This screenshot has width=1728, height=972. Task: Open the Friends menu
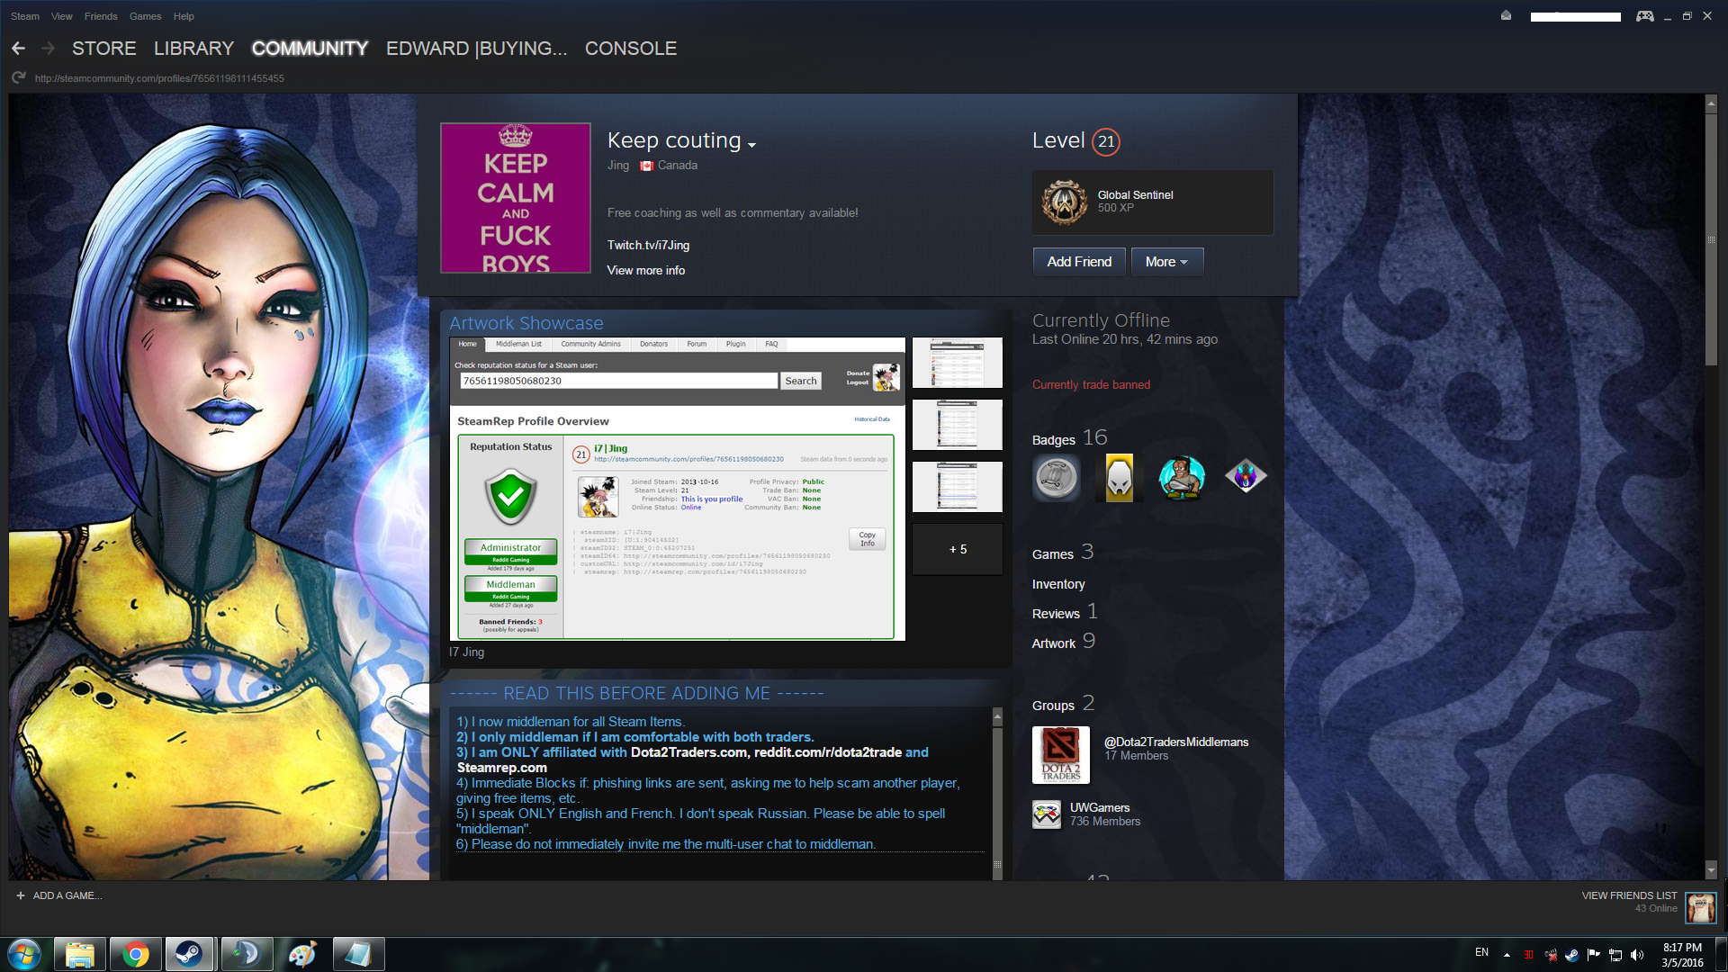pos(101,16)
